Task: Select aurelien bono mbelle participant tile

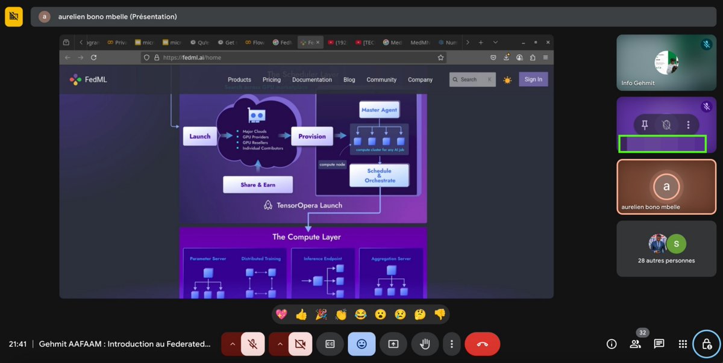Action: click(666, 187)
